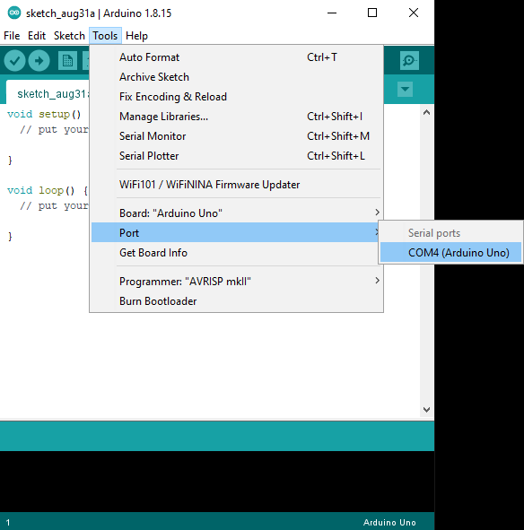Click the editor scrollbar down arrow
This screenshot has width=524, height=530.
pyautogui.click(x=426, y=410)
